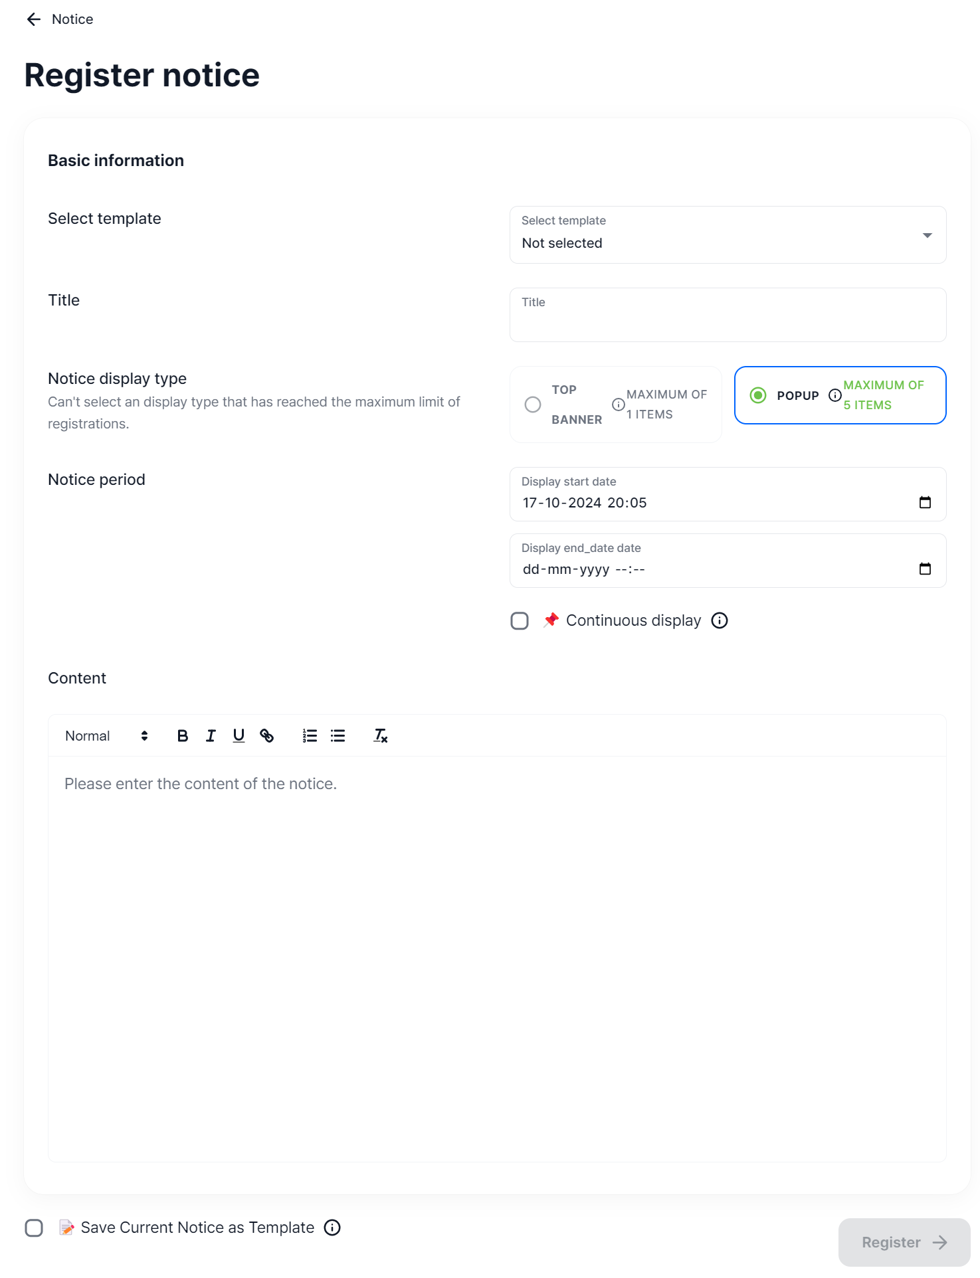
Task: Insert a link using the link icon
Action: (x=266, y=736)
